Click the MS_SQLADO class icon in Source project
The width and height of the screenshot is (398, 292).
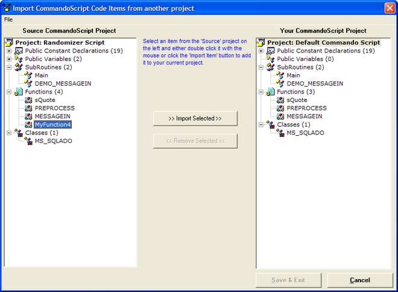click(28, 141)
